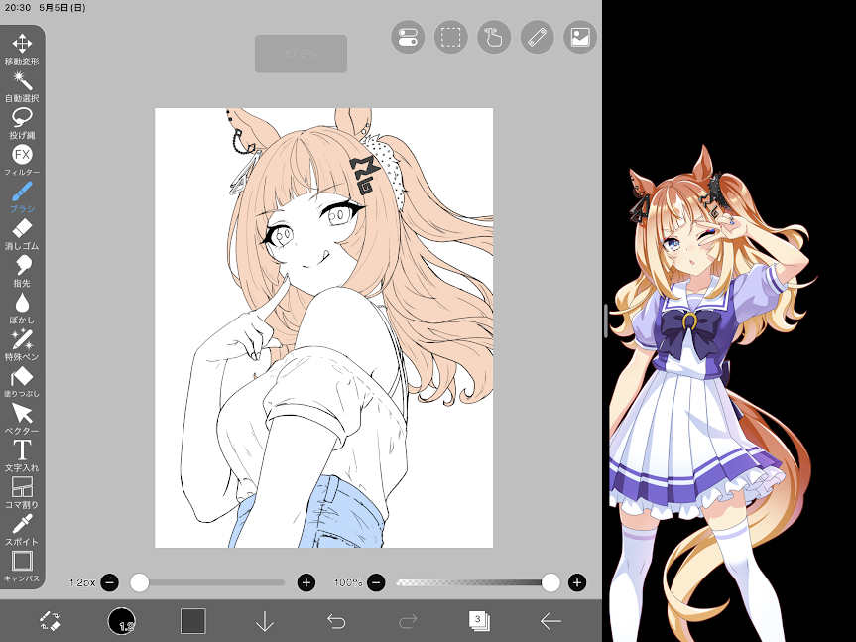856x642 pixels.
Task: Click the 5月5日(日) date in status bar
Action: [62, 8]
